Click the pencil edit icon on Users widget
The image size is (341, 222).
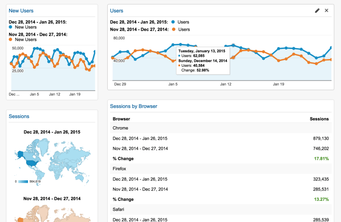point(317,11)
